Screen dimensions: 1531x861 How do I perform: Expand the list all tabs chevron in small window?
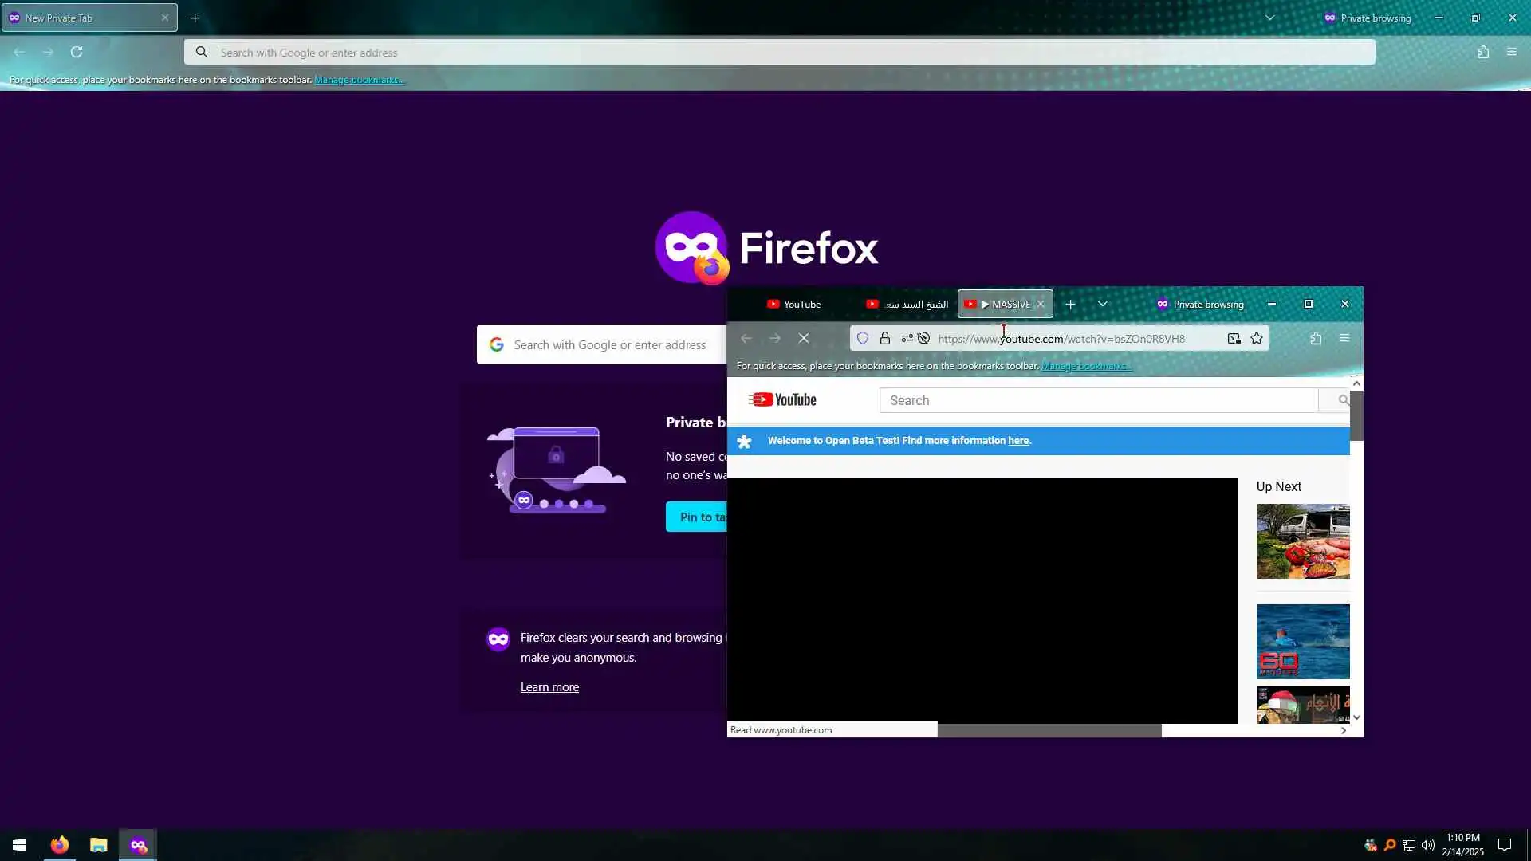[1103, 304]
